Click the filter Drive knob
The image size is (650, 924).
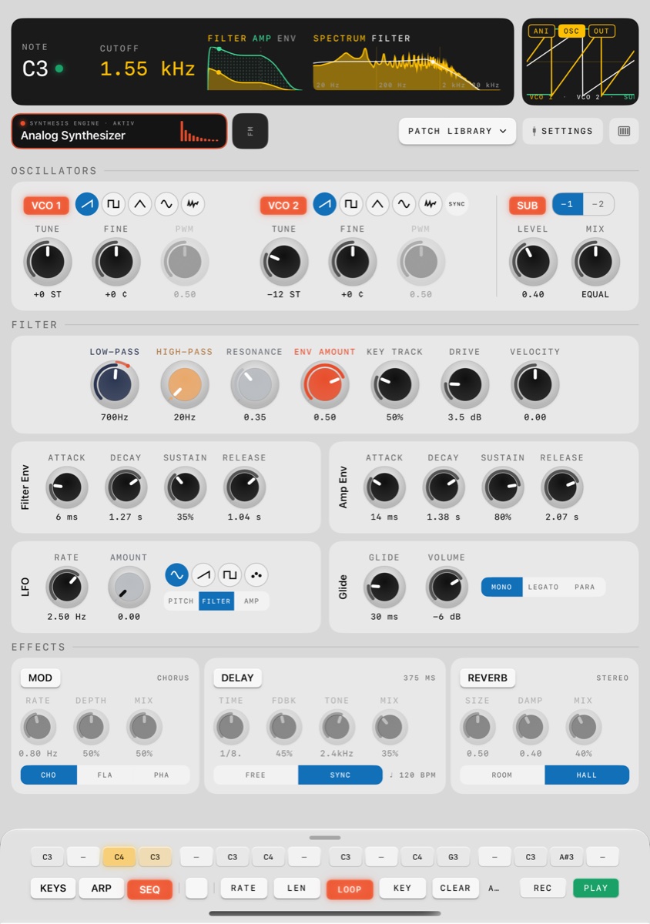(x=465, y=384)
